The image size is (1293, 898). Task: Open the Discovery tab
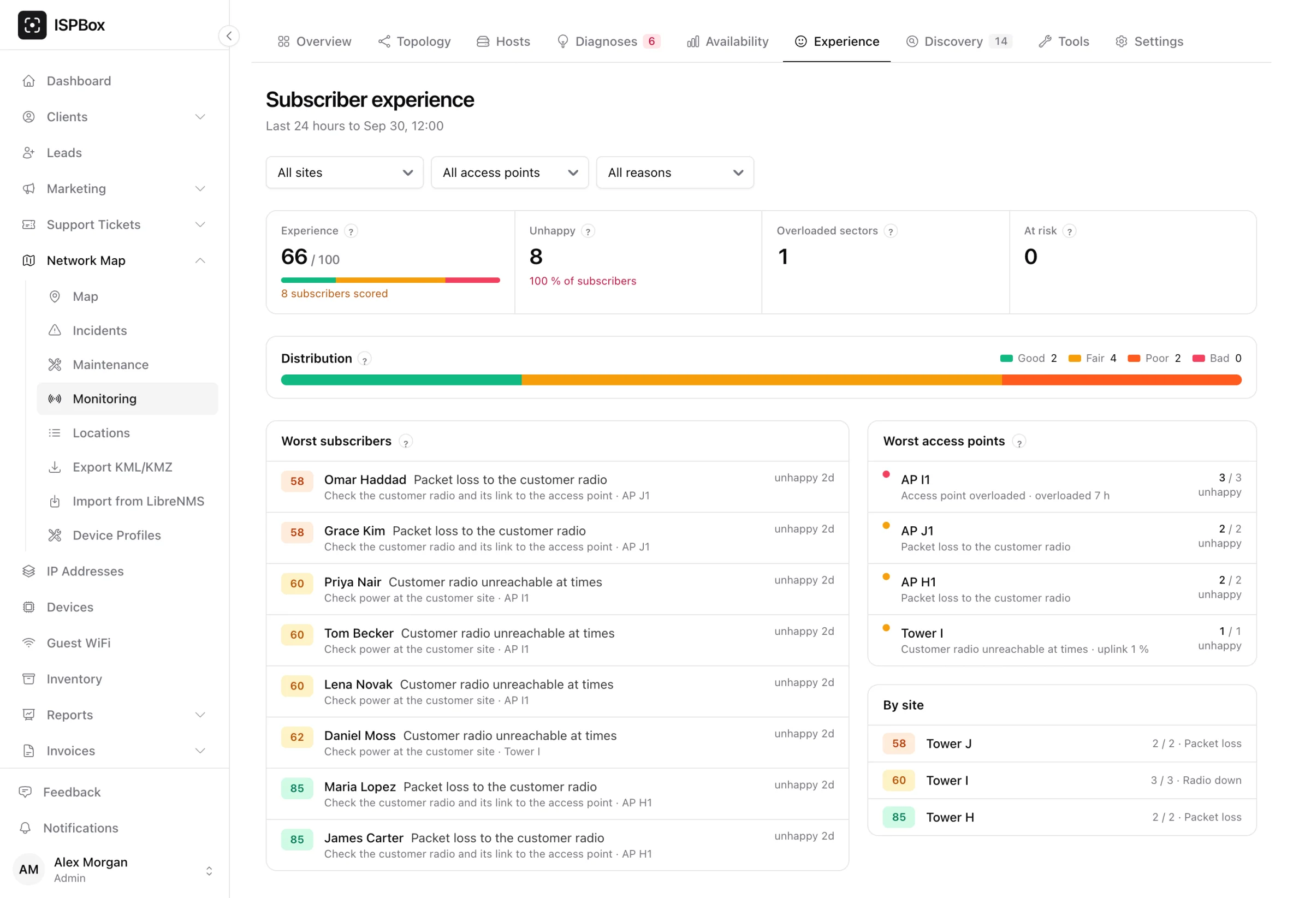tap(959, 41)
